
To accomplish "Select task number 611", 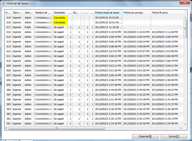I will tap(9, 56).
